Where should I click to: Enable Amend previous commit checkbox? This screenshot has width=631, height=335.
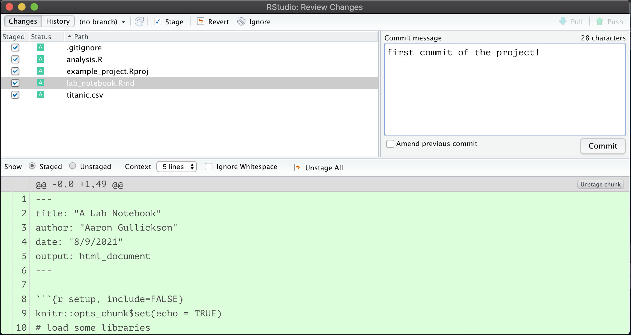click(x=390, y=144)
